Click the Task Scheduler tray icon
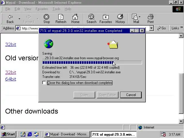 (x=163, y=134)
